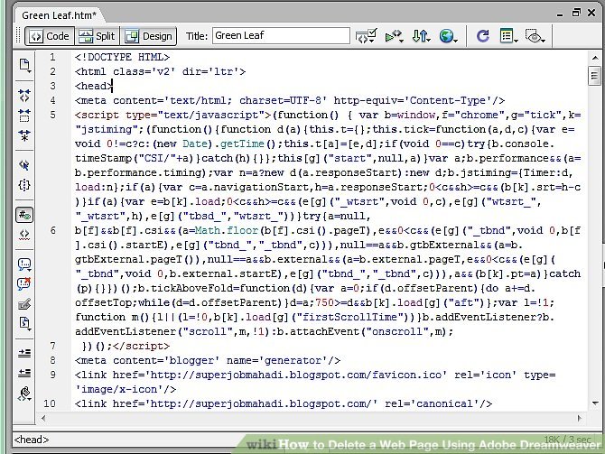605x454 pixels.
Task: Click the Balance Braces icon
Action: [24, 186]
